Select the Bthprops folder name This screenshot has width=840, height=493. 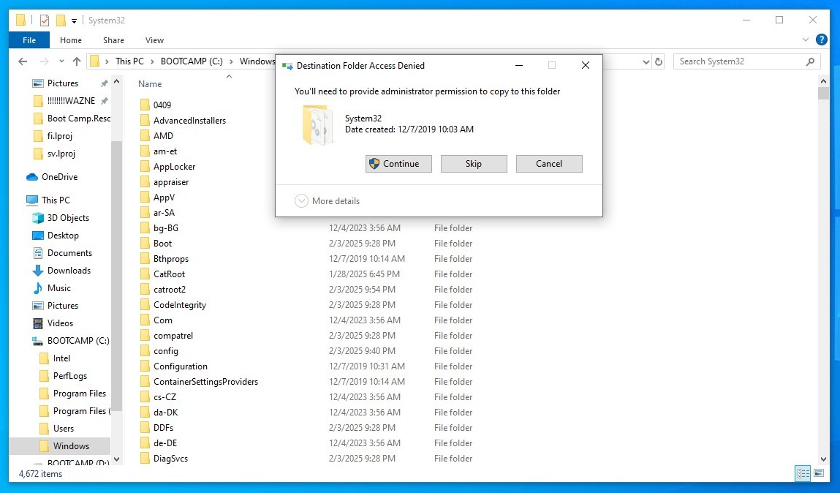[171, 259]
